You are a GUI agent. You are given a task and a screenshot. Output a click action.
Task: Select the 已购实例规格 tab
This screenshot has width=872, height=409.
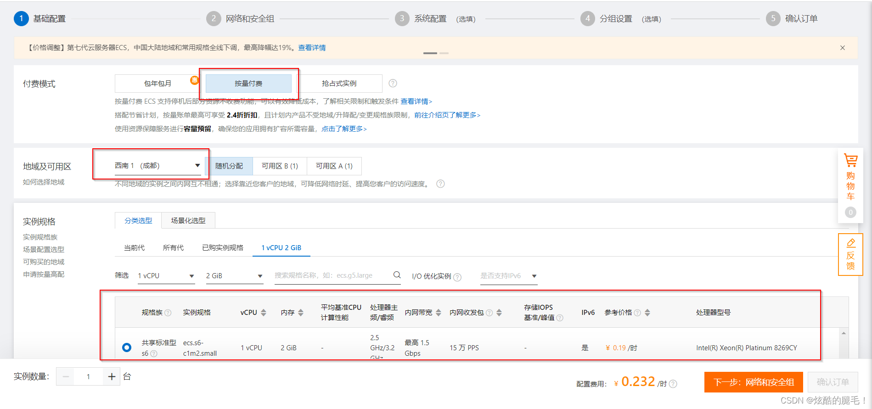223,248
